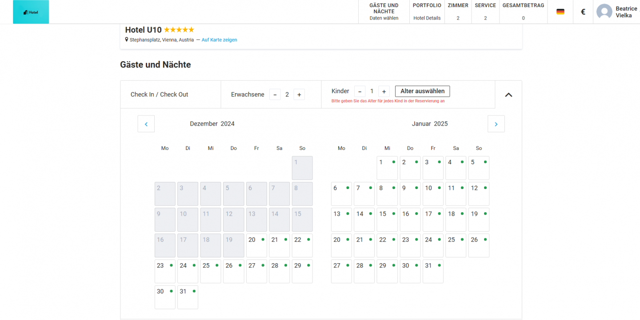Select 30 January 2025
Screen dimensions: 640x320
coord(410,271)
